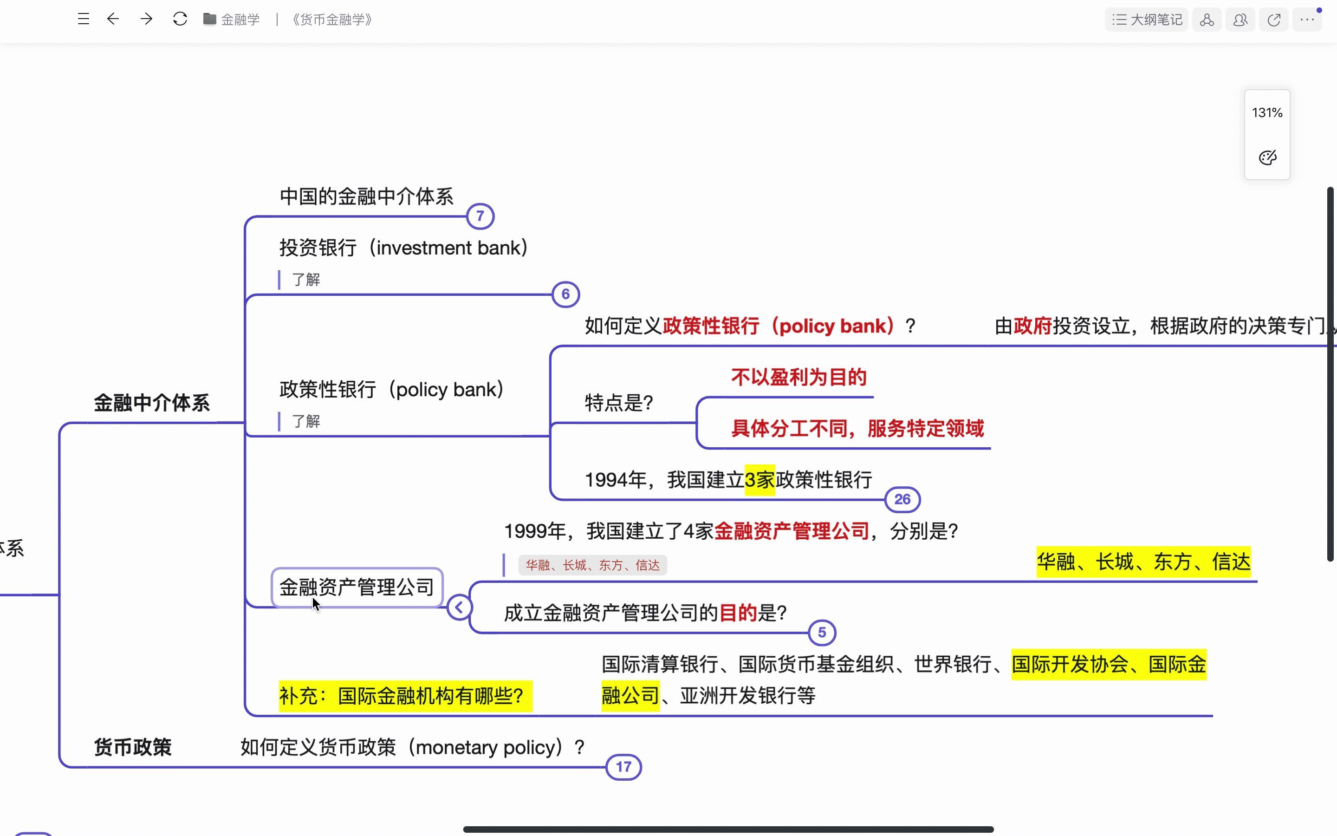Click the horizontal scrollbar thumb
This screenshot has width=1337, height=836.
(728, 829)
